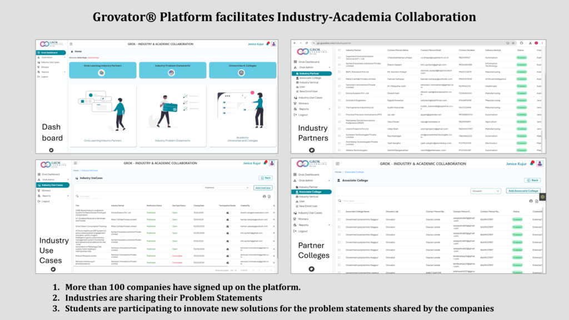Reload the page in the Industry Partners browser
Image resolution: width=569 pixels, height=320 pixels.
307,43
